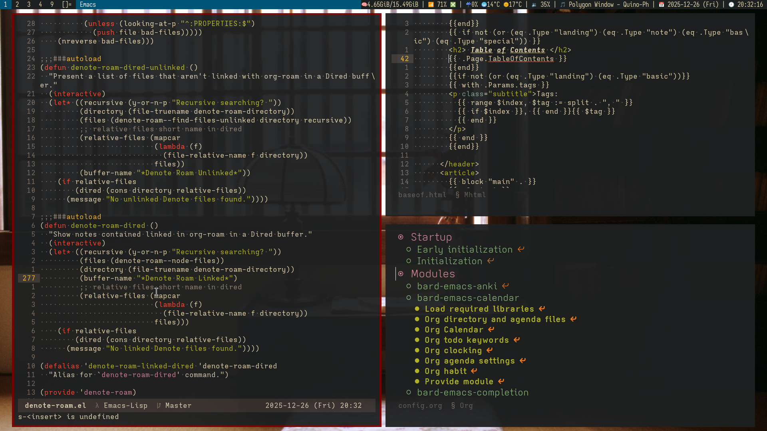Screen dimensions: 767x431
Task: Click the music note now-playing icon
Action: (x=562, y=5)
